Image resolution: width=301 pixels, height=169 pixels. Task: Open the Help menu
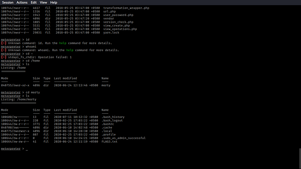pos(54,3)
